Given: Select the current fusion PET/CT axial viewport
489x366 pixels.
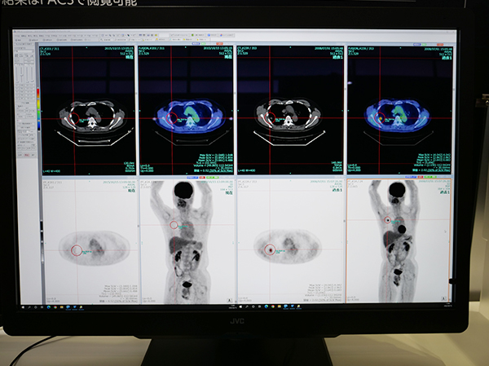Looking at the screenshot, I should coord(187,111).
